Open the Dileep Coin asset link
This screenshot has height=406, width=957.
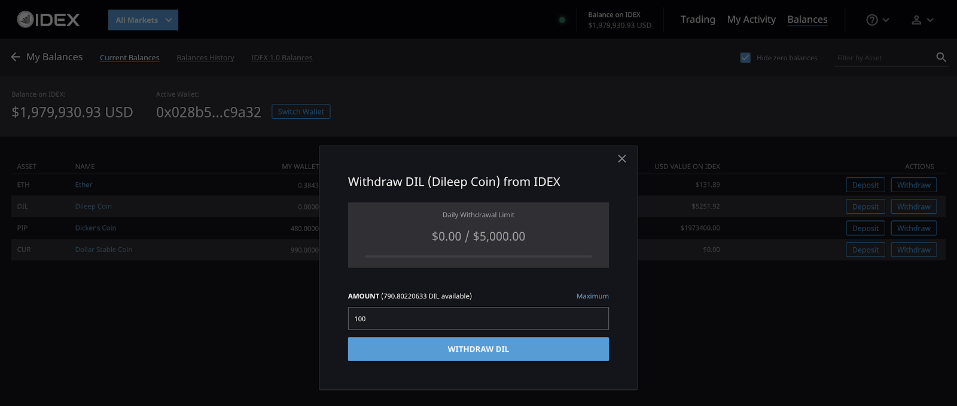(93, 207)
